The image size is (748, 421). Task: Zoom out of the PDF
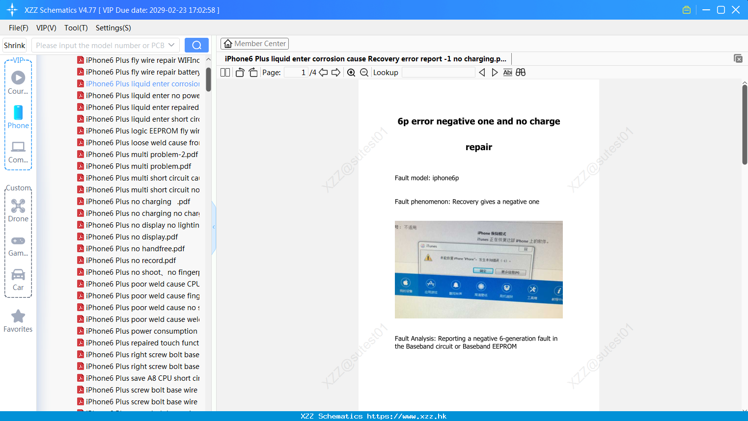(x=364, y=73)
